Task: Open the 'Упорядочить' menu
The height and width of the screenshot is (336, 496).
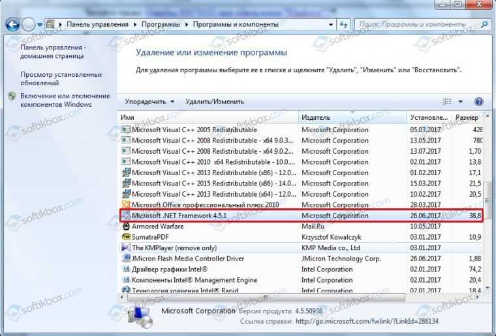Action: point(149,102)
